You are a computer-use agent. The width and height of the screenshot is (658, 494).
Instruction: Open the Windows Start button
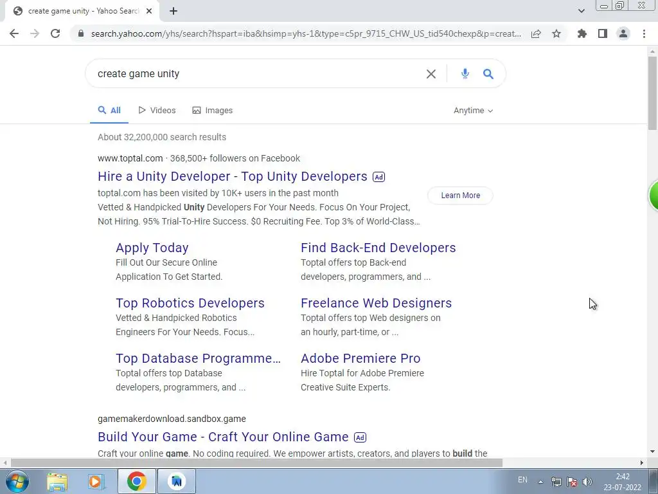(x=17, y=481)
